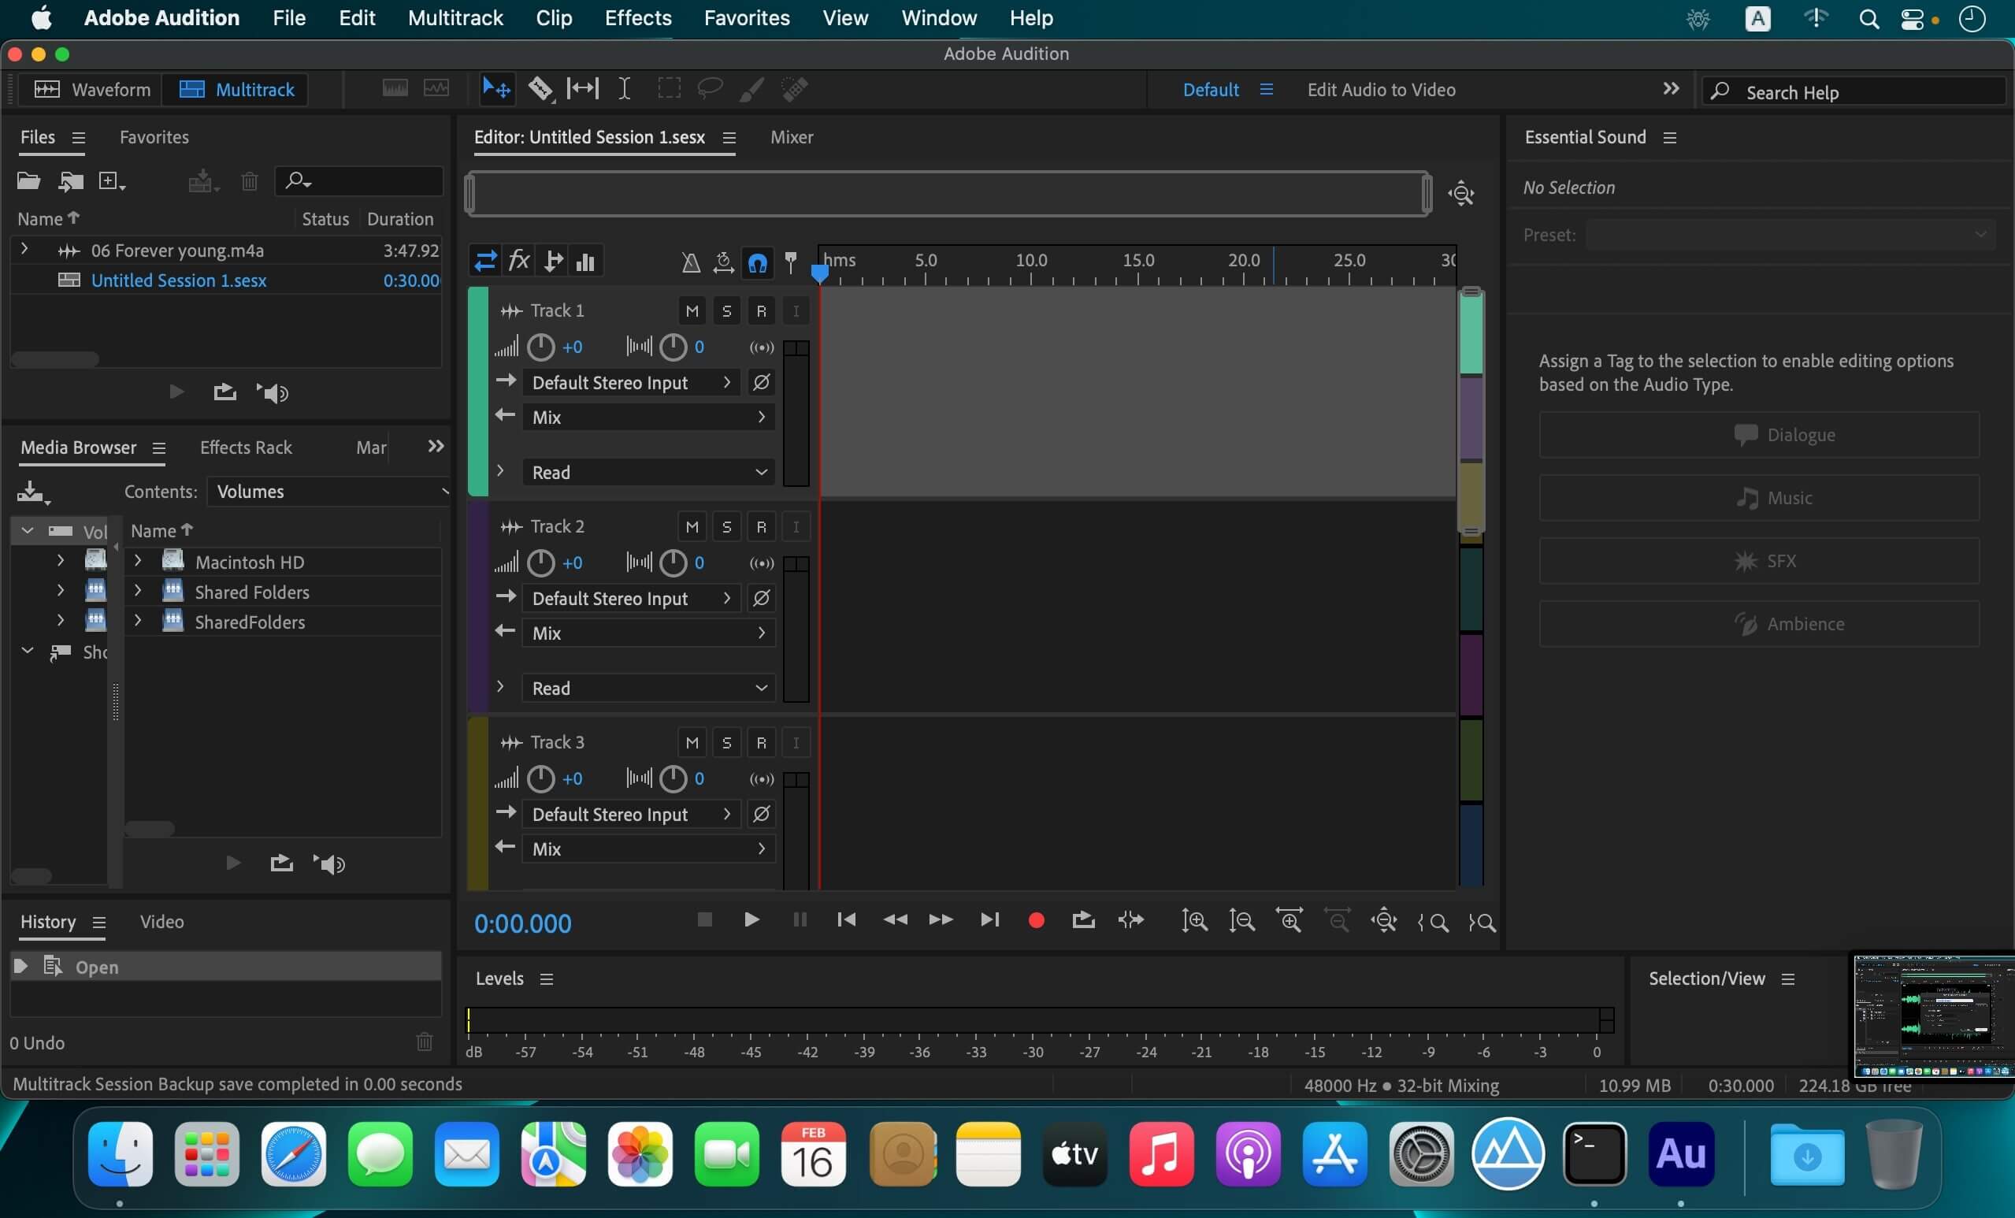The height and width of the screenshot is (1218, 2015).
Task: Solo Track 2 with the S button
Action: pyautogui.click(x=726, y=527)
